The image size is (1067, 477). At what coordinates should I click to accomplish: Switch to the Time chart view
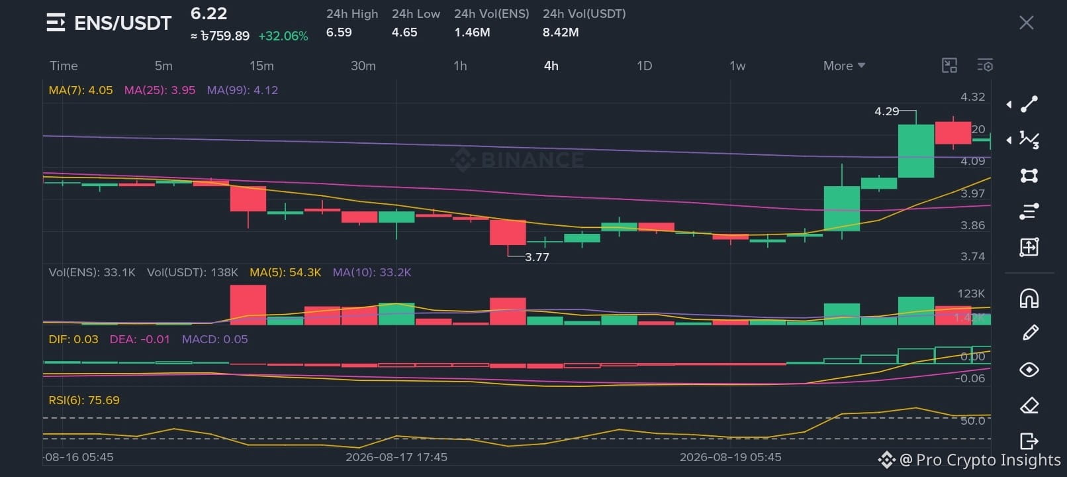[64, 66]
